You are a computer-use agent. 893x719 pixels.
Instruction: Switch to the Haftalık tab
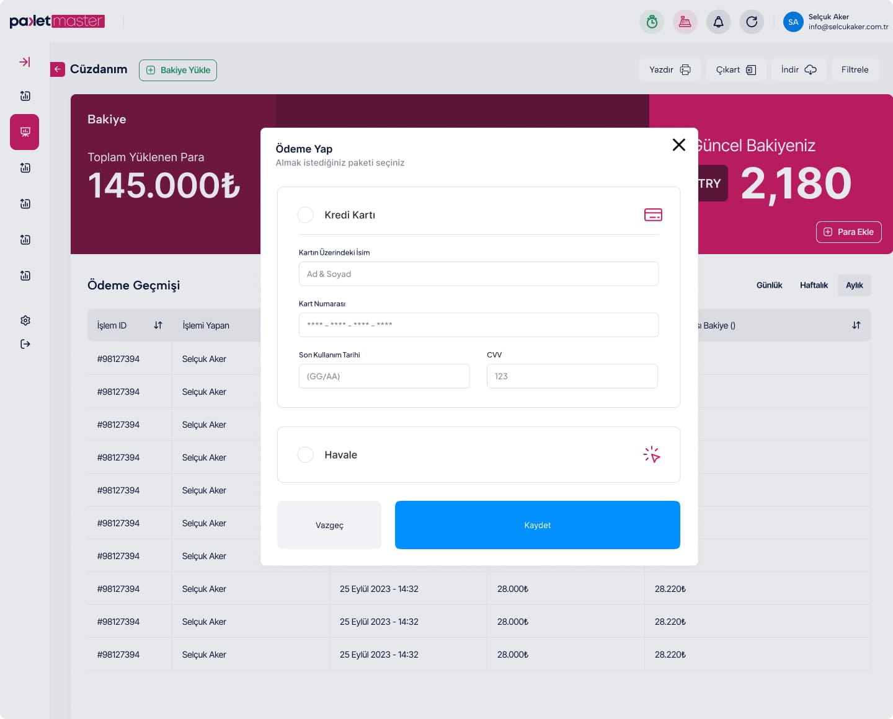point(814,285)
